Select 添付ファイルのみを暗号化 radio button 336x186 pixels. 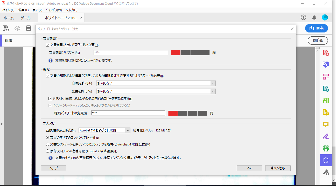click(x=47, y=151)
